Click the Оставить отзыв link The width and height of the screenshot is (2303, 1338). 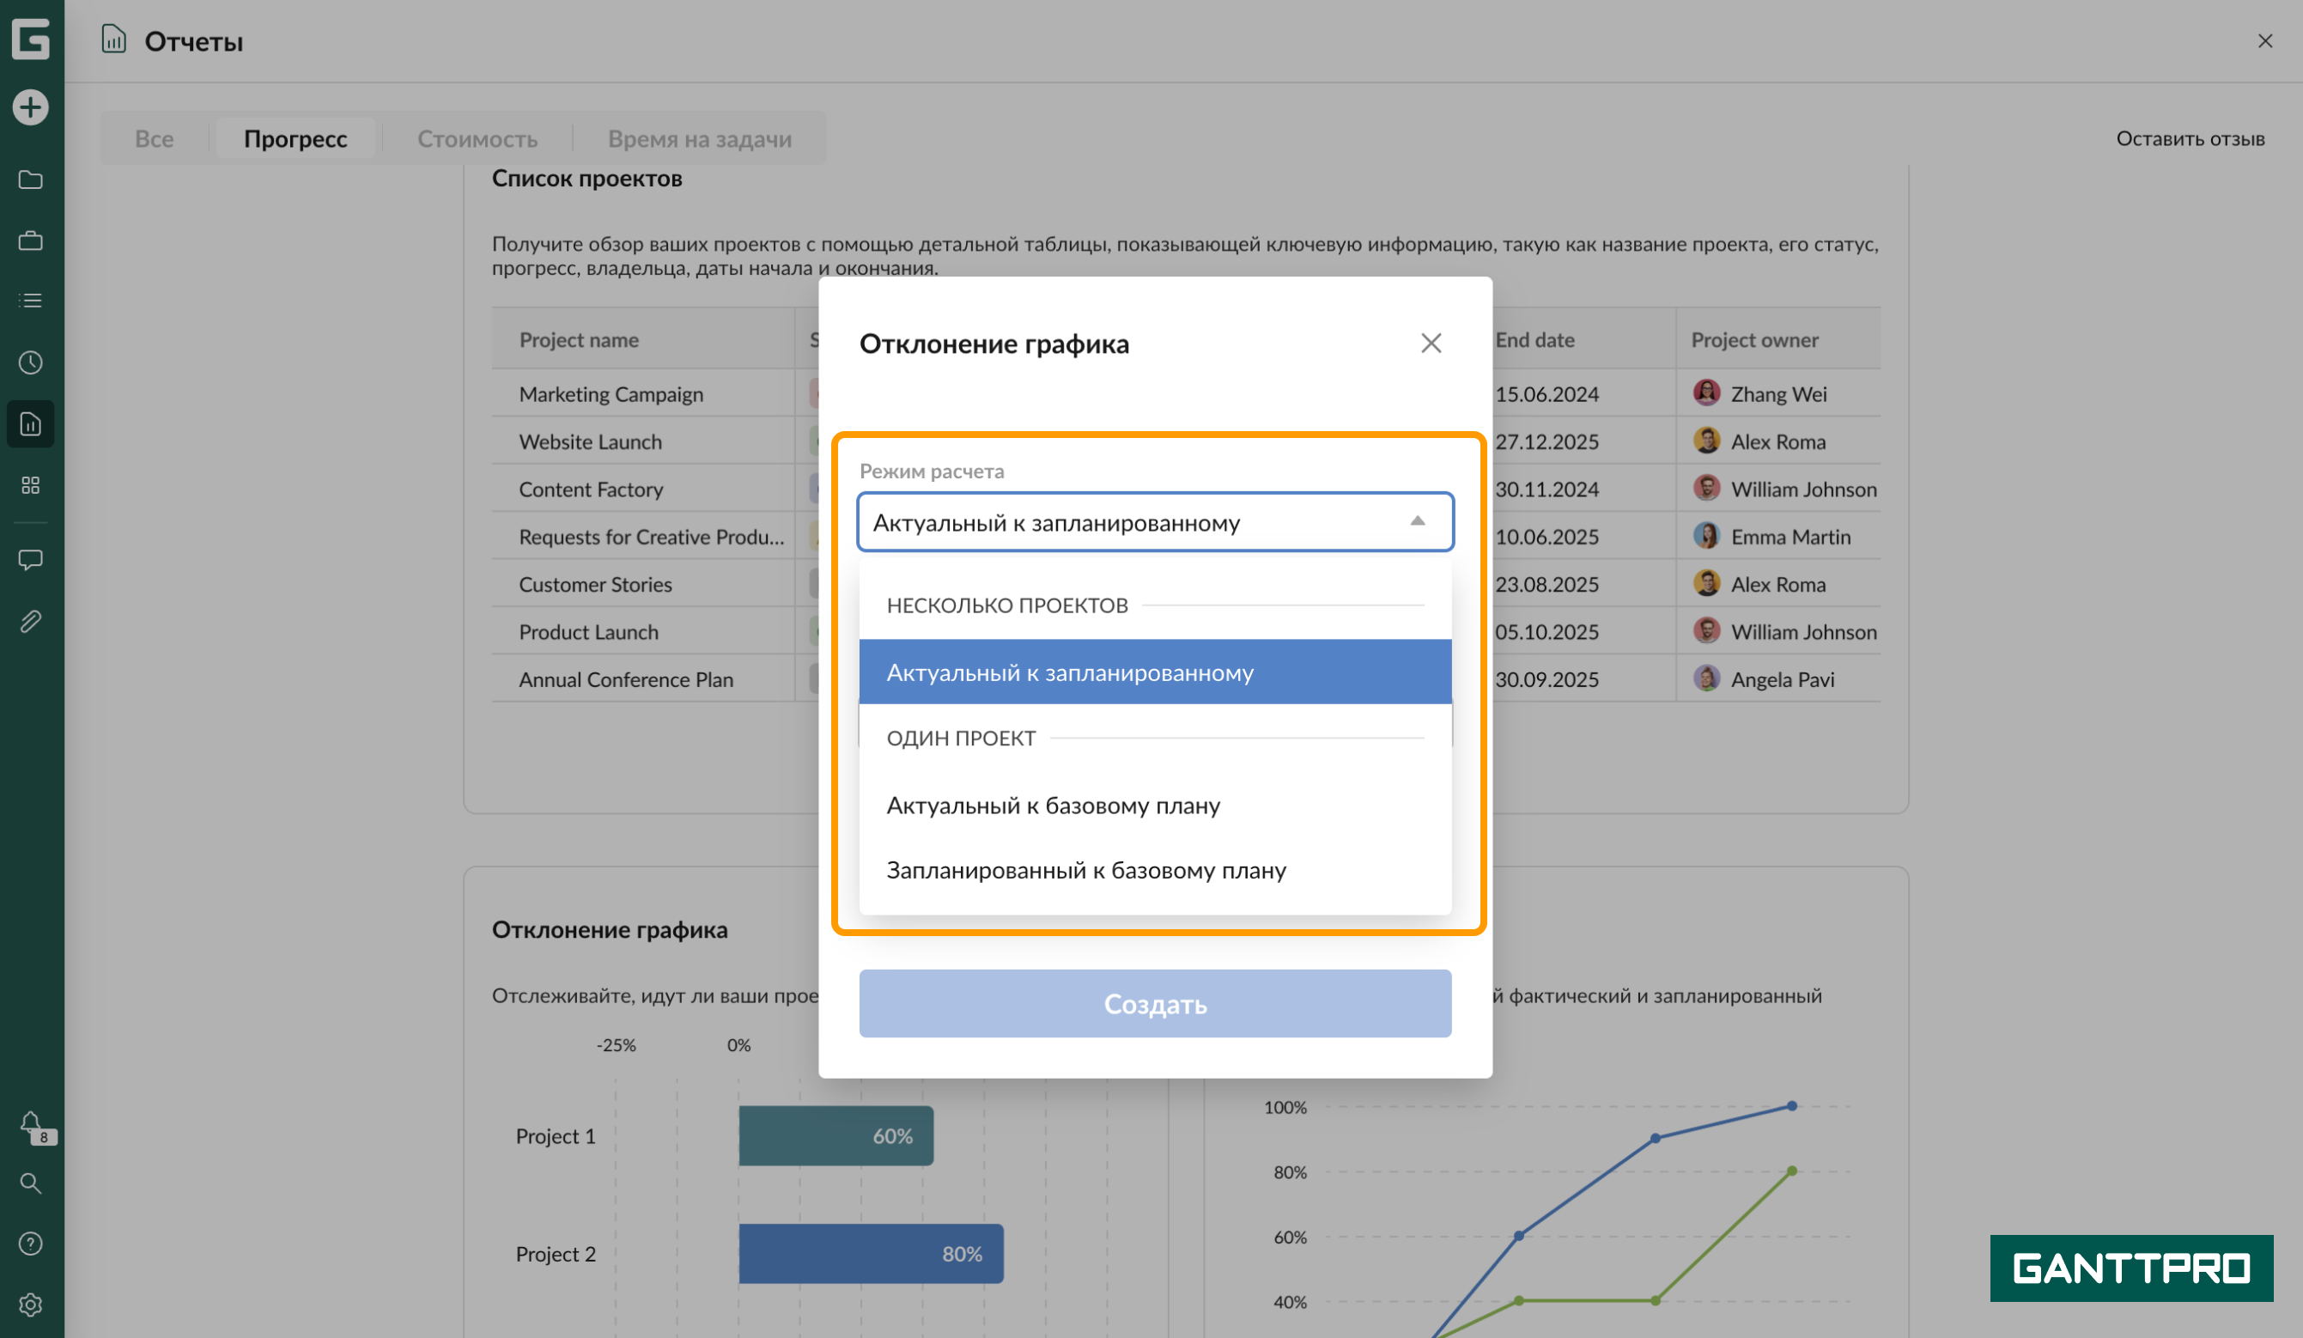[x=2190, y=139]
